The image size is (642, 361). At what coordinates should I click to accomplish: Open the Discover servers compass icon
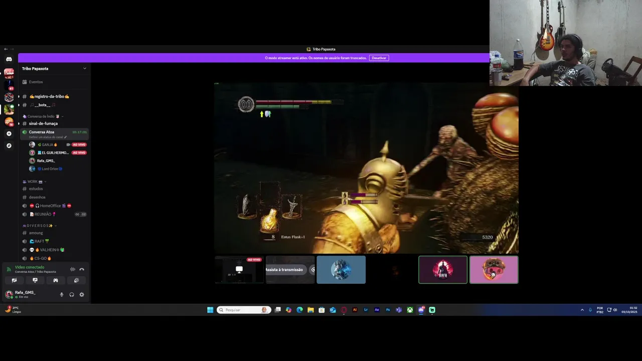pos(9,145)
